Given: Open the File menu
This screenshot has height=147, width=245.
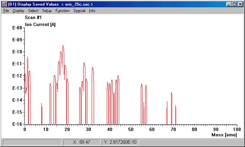Looking at the screenshot, I should 6,10.
